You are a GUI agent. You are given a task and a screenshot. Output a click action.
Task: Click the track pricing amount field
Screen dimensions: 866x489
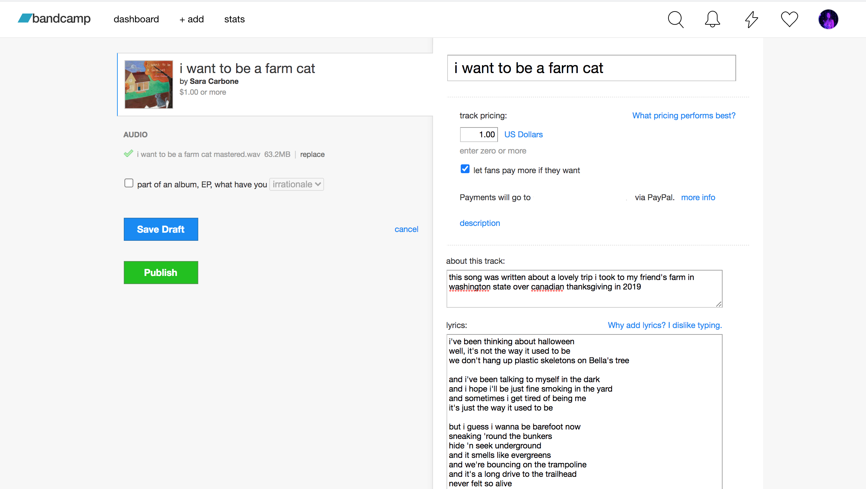(479, 134)
